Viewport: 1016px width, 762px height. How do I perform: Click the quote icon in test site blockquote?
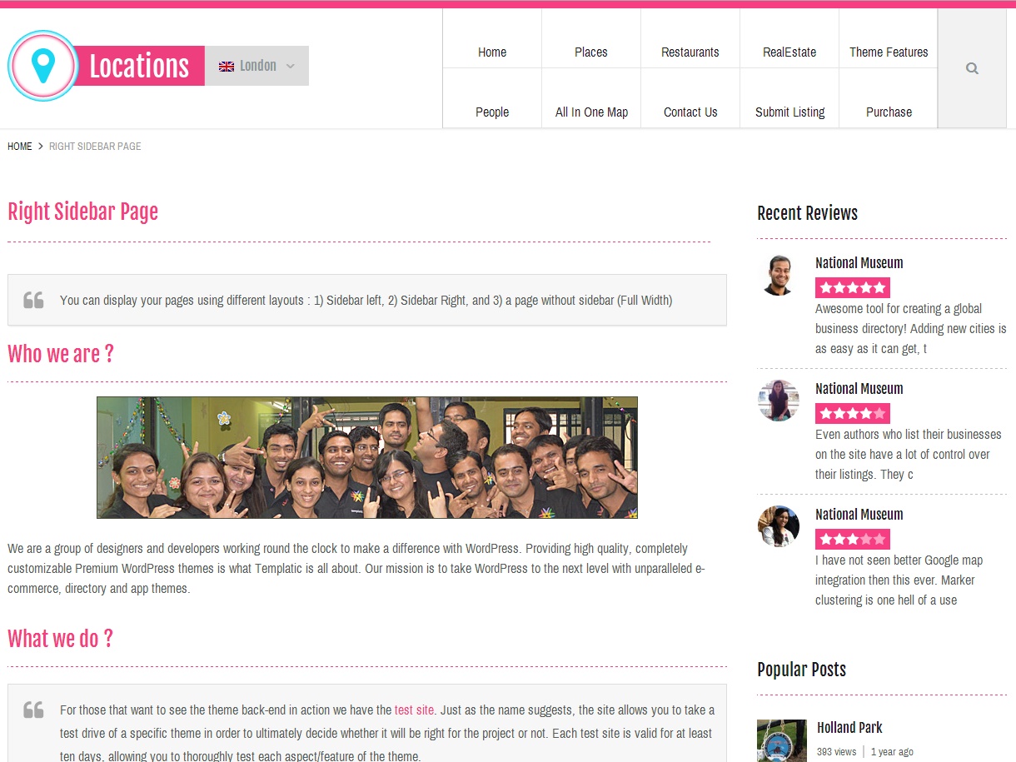coord(33,710)
